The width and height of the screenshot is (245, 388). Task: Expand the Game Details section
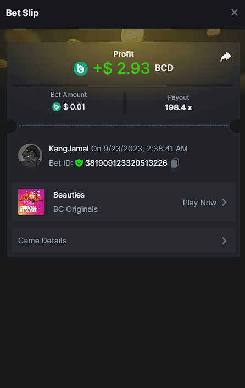coord(124,241)
